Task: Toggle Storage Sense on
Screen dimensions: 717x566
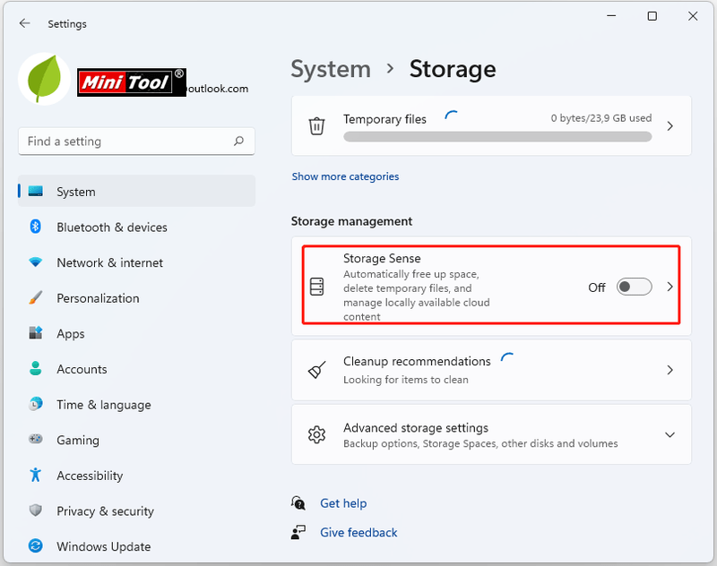Action: (634, 287)
